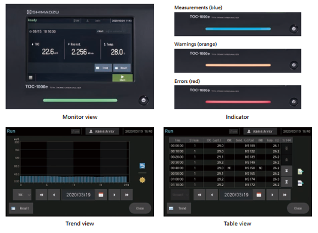Click the power button on the blue Measurements panel
The image size is (318, 233).
(x=294, y=29)
